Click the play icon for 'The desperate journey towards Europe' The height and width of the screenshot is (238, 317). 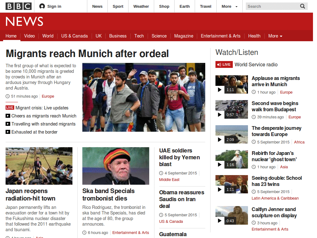pyautogui.click(x=220, y=139)
